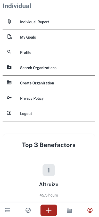
Task: Select Search Organizations from the menu
Action: point(49,68)
